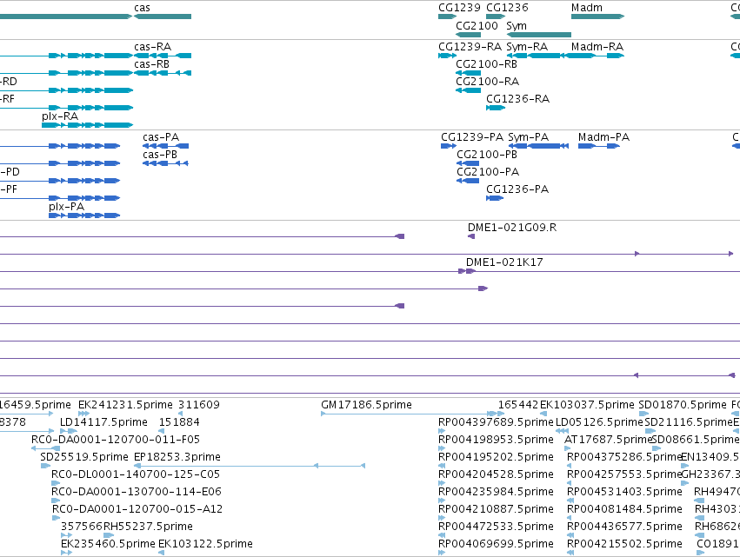Screen dimensions: 740x557
Task: Click the CG1236-PA protein label
Action: 517,189
